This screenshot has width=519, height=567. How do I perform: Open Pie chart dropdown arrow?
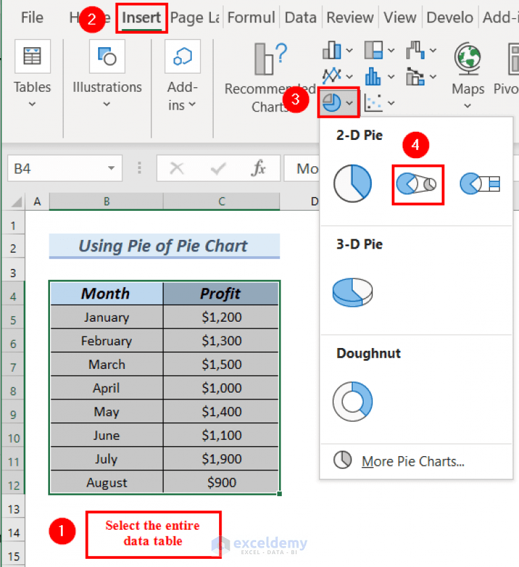349,103
